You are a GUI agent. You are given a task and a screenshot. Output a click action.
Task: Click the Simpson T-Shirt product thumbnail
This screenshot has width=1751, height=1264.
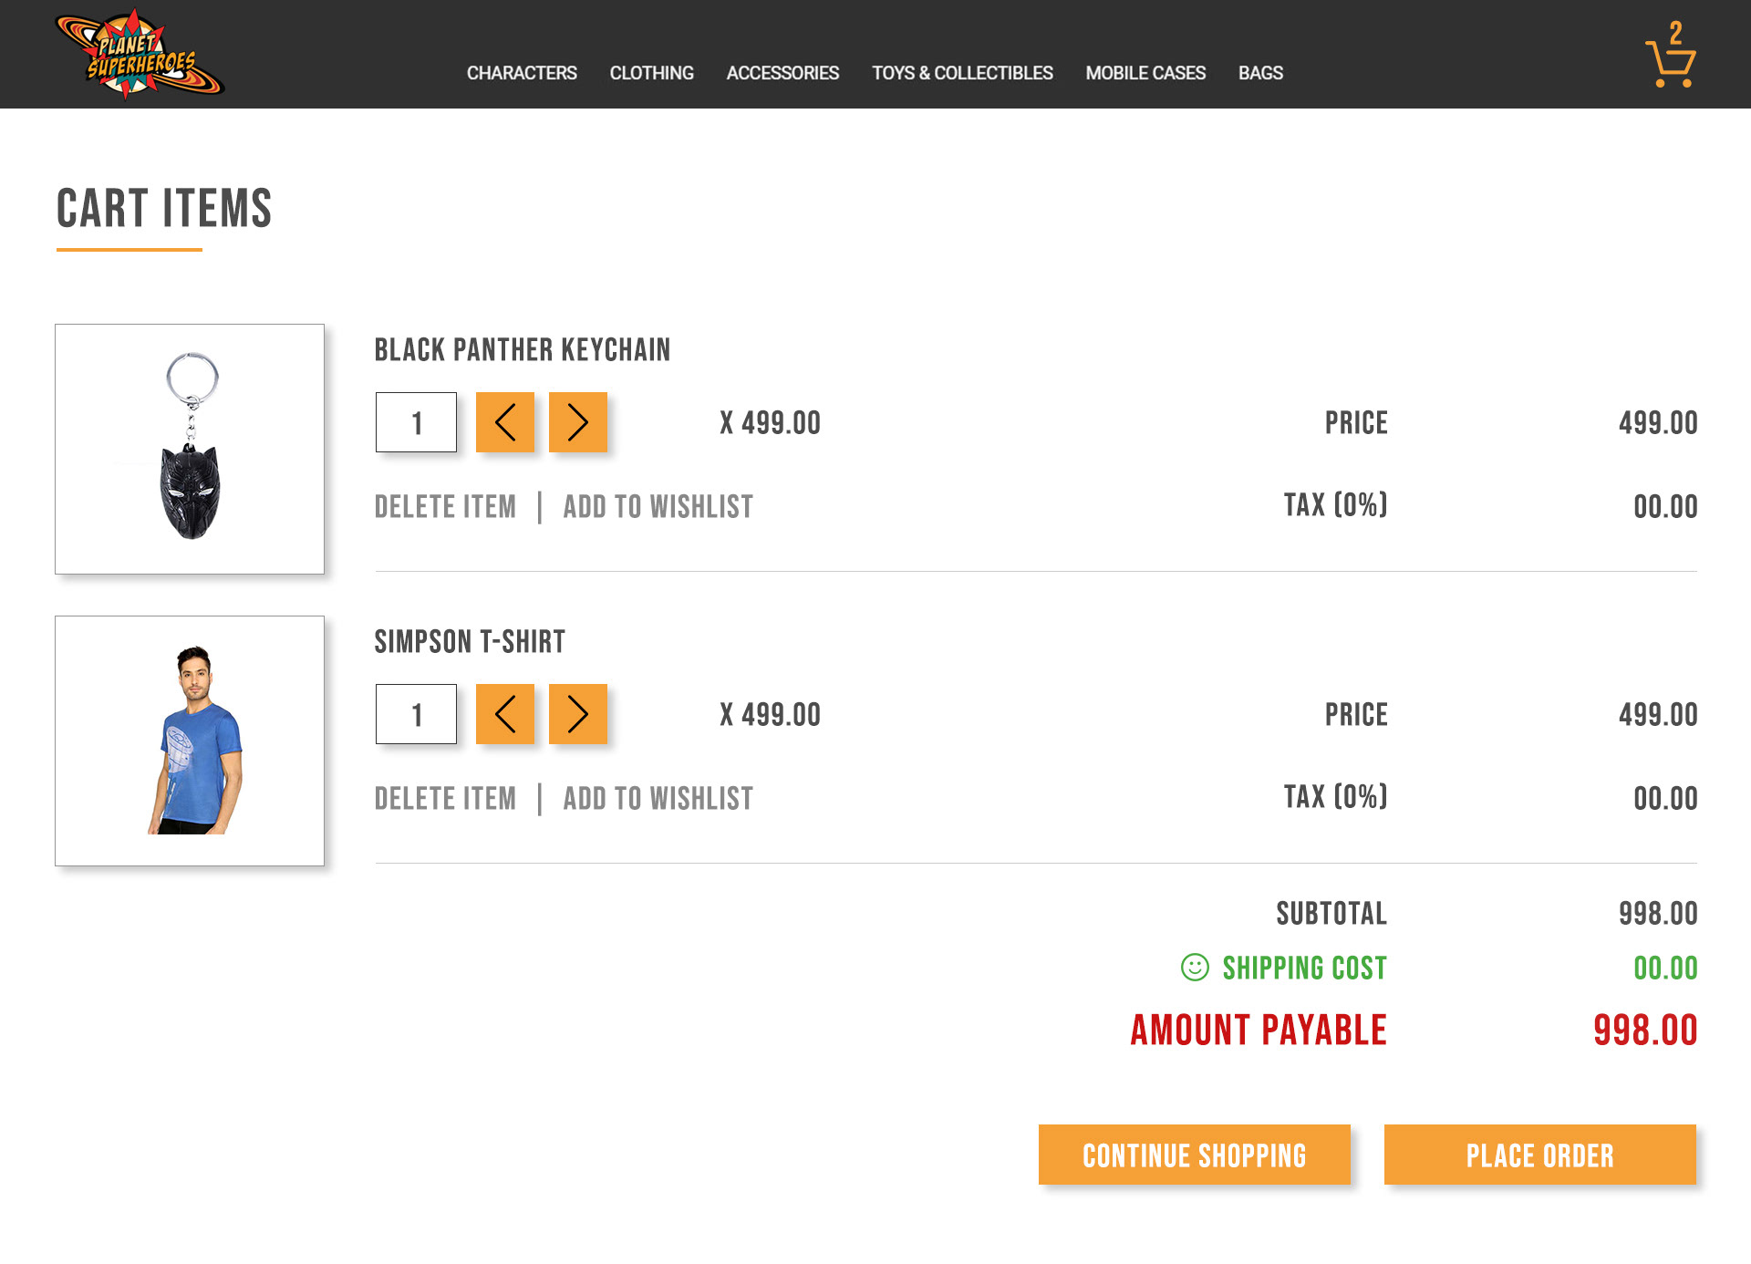[x=190, y=741]
